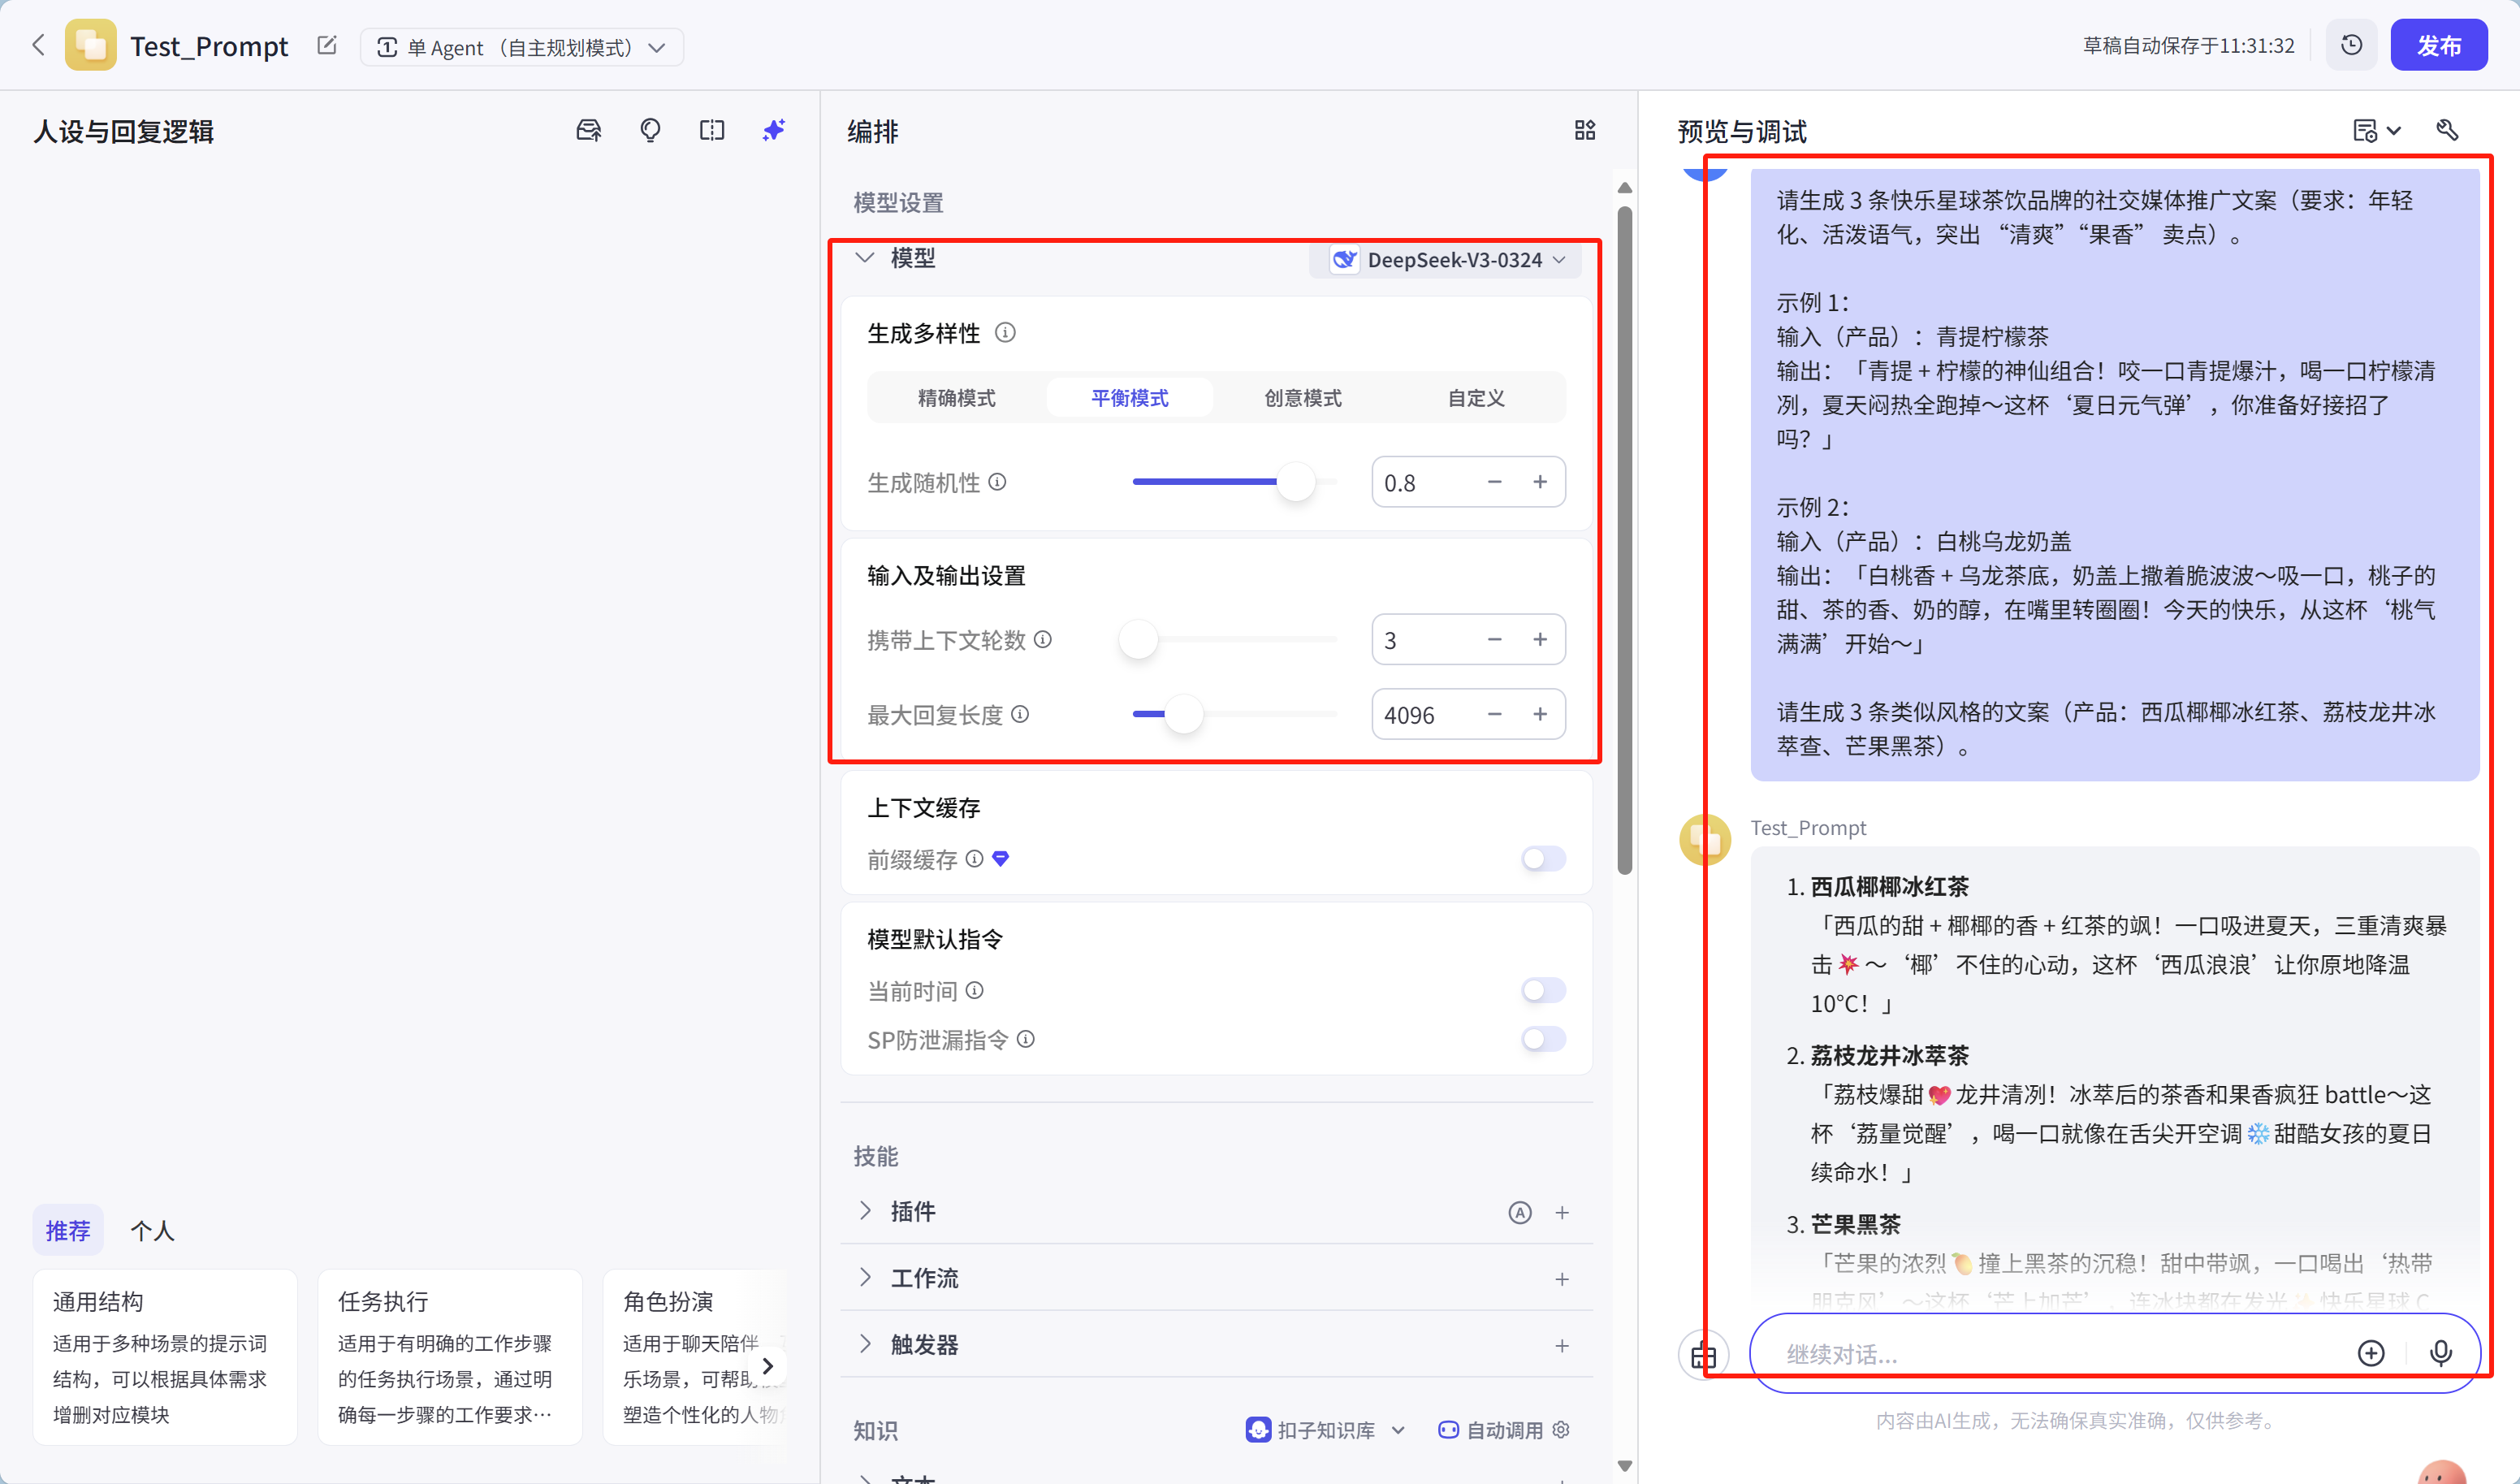Go back using the top-left arrow

[39, 45]
